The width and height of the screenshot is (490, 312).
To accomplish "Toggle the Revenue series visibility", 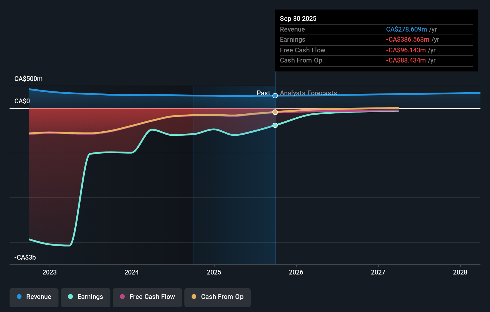I will tap(34, 297).
